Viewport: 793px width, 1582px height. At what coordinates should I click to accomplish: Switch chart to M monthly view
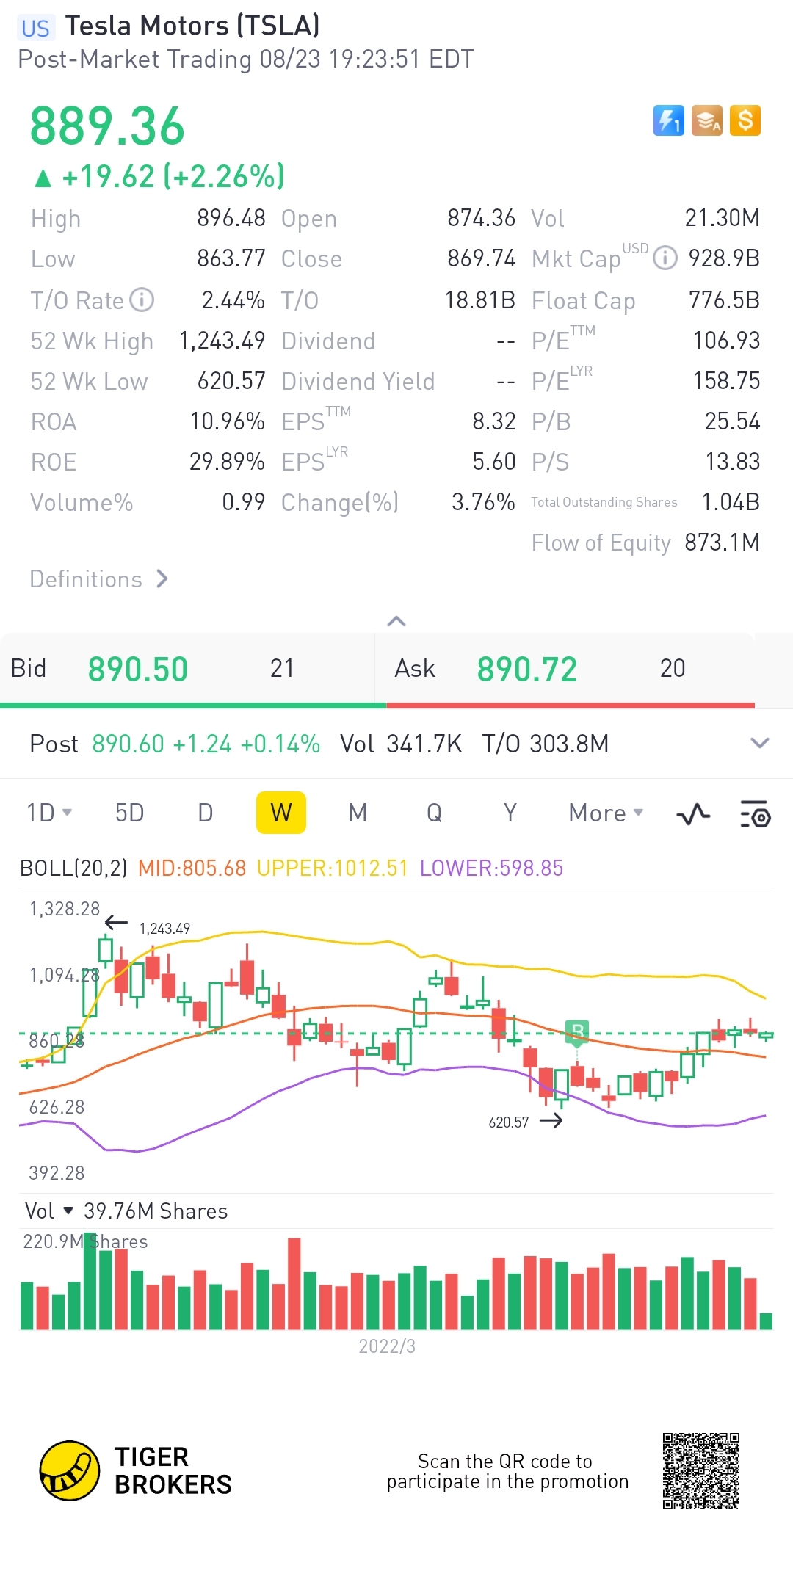pos(358,813)
